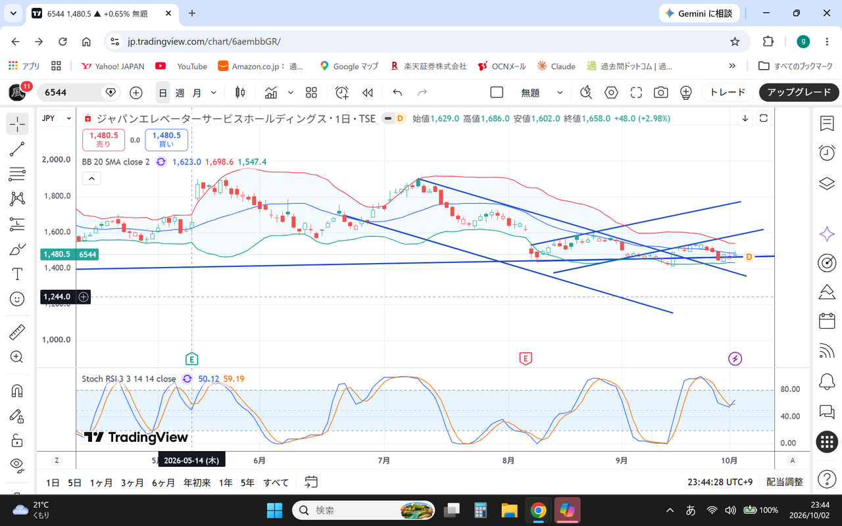This screenshot has height=526, width=842.
Task: Collapse the indicator legend chevron
Action: pyautogui.click(x=91, y=178)
